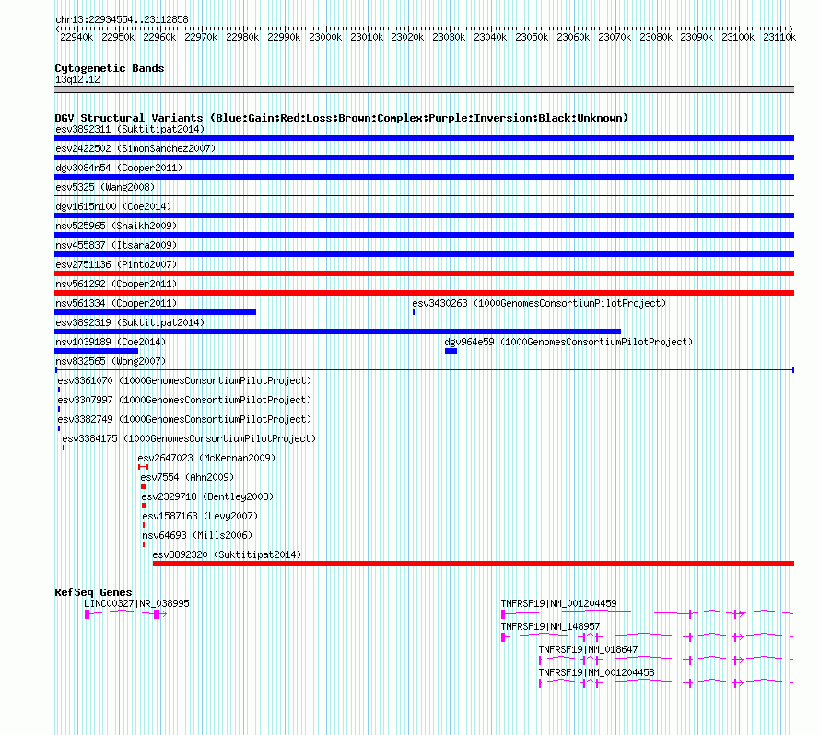Select the esv3307997 variant label
820x735 pixels.
click(184, 400)
